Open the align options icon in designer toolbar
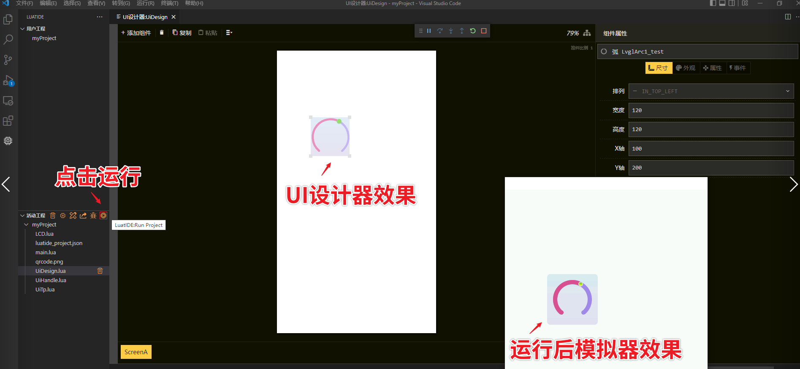The image size is (800, 369). tap(229, 32)
